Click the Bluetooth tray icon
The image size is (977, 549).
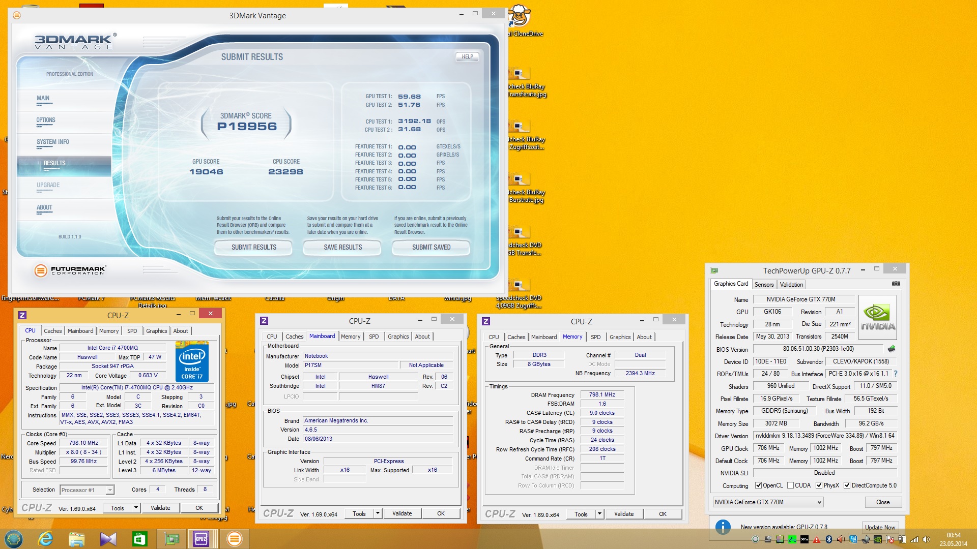pyautogui.click(x=829, y=539)
